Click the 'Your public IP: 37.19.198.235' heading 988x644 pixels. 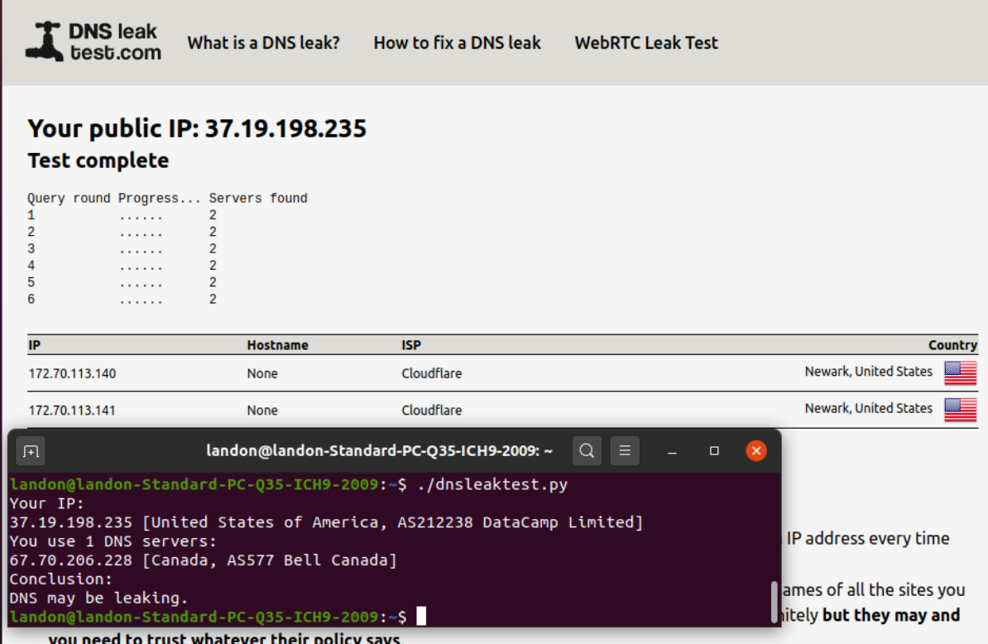point(197,128)
